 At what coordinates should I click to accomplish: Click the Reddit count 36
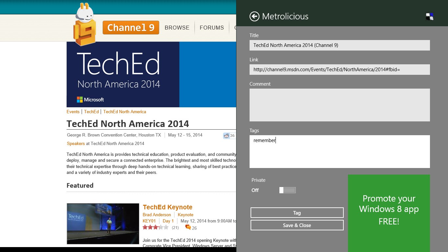pos(232,136)
